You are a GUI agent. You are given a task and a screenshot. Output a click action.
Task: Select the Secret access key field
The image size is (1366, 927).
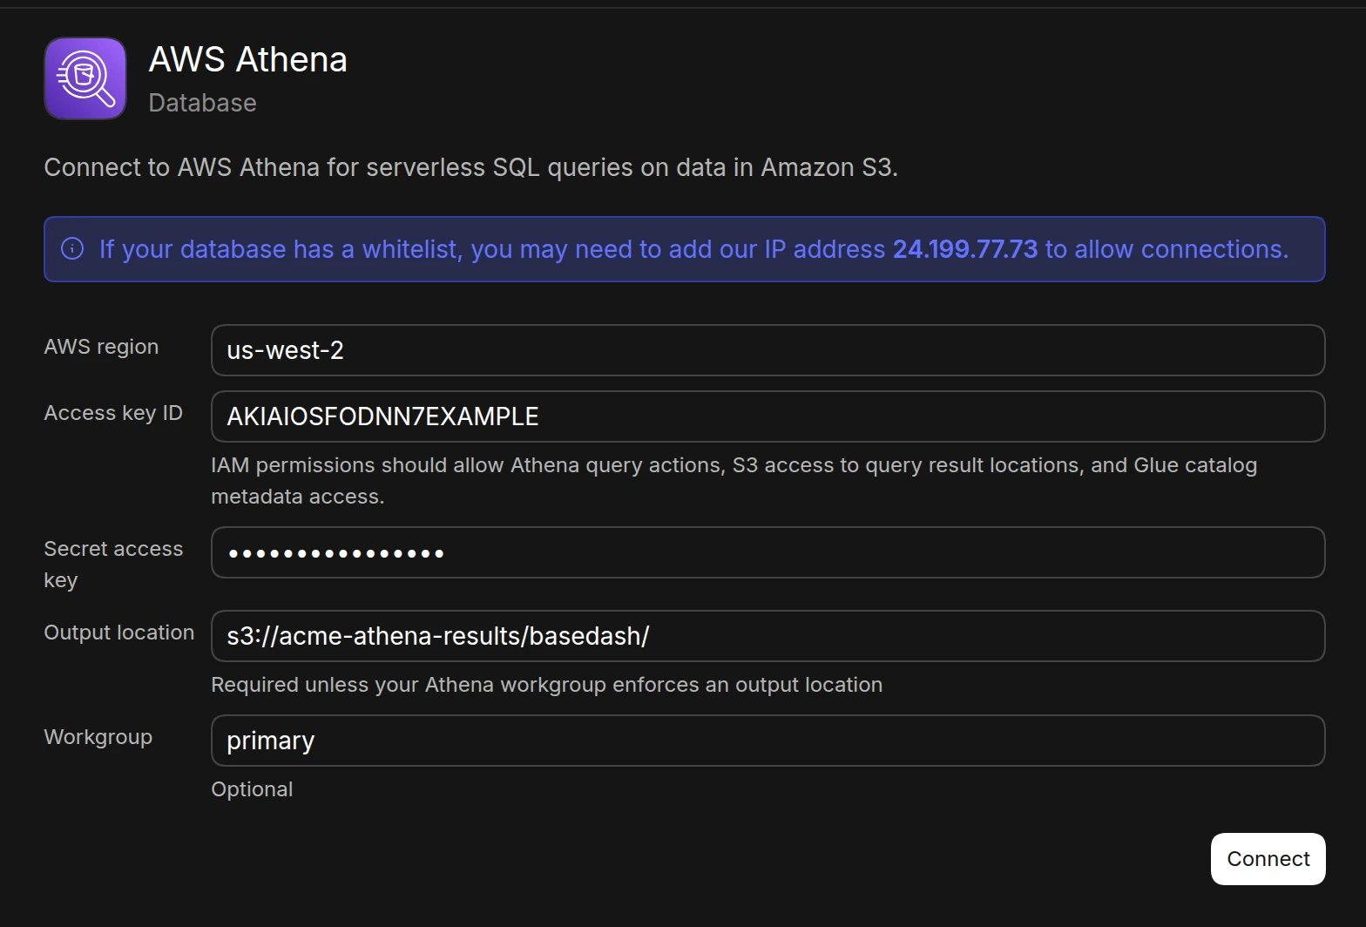(768, 552)
